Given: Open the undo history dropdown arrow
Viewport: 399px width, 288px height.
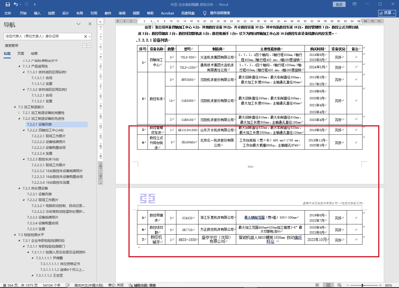Looking at the screenshot, I should 20,4.
